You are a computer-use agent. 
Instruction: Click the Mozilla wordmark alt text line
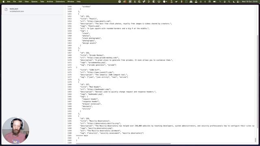[100, 131]
